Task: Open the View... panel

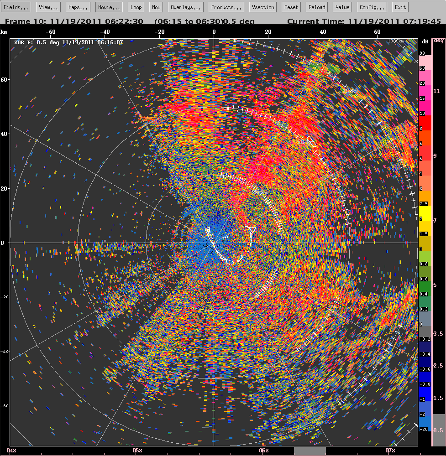Action: coord(48,7)
